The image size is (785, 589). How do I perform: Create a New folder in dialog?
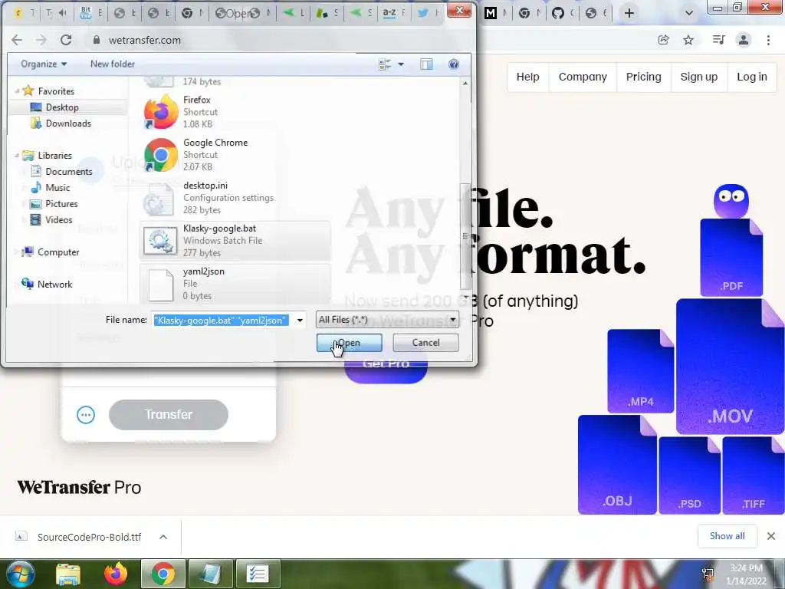click(113, 64)
